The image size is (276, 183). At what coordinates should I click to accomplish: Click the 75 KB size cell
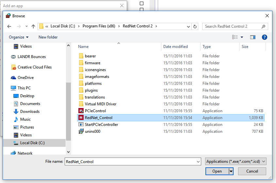click(x=258, y=111)
